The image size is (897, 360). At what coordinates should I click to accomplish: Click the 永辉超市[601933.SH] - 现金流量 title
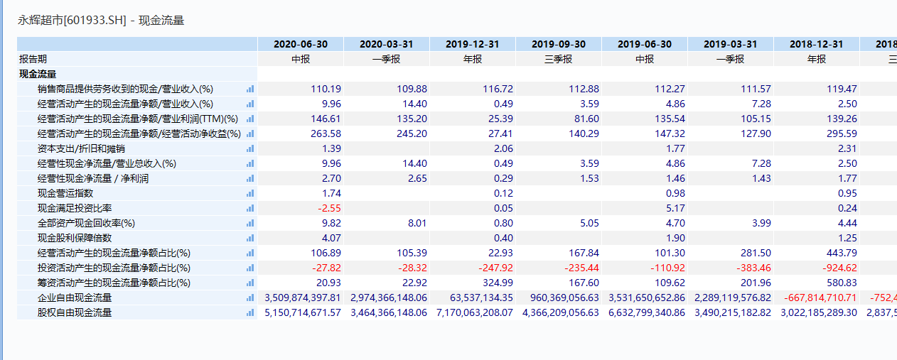(x=101, y=21)
